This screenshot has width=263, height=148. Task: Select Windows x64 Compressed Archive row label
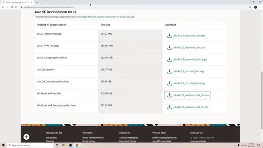coord(56,105)
